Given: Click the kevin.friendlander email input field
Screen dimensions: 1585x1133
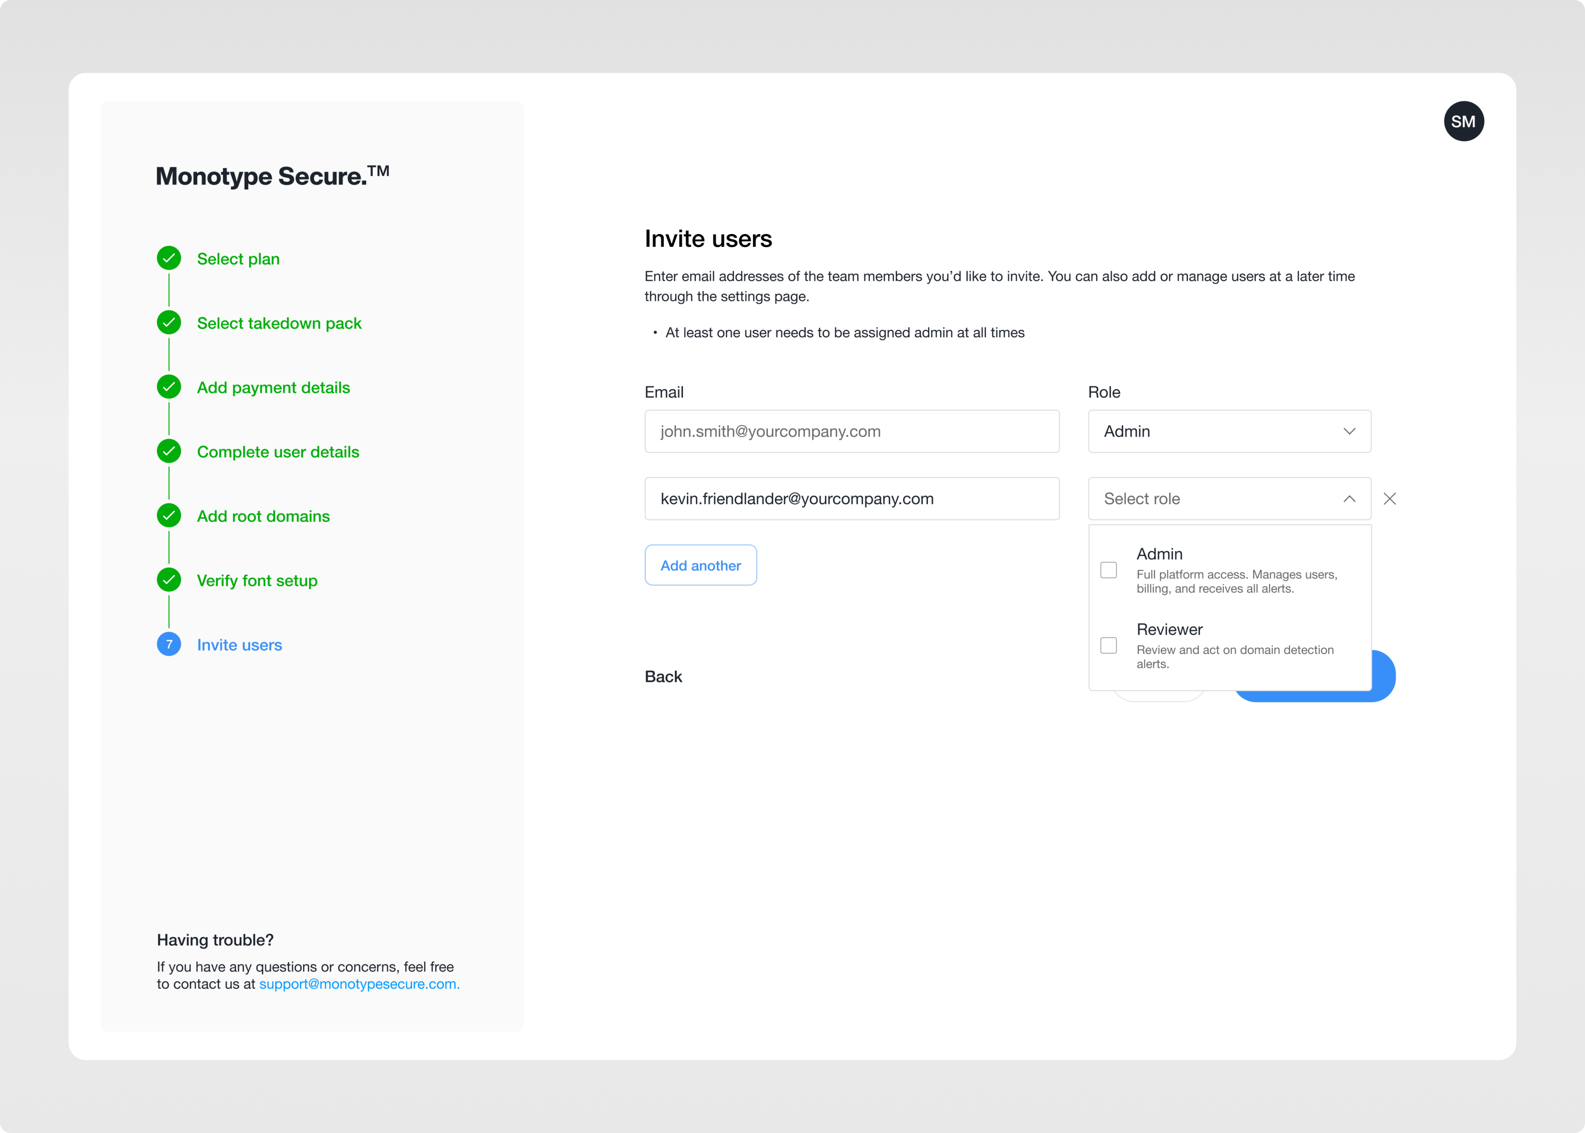Looking at the screenshot, I should click(852, 499).
